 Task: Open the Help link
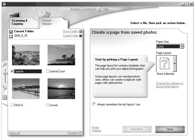click(x=106, y=9)
